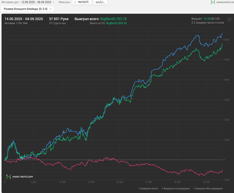Toggle the Выиграл без шоудауна legend series

click(209, 189)
